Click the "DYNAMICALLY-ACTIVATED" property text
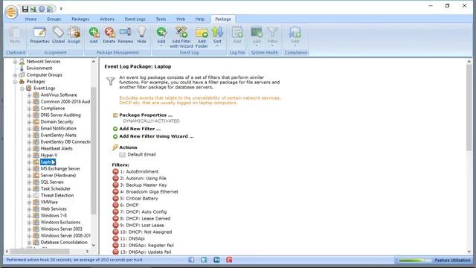The width and height of the screenshot is (476, 268). coord(151,121)
